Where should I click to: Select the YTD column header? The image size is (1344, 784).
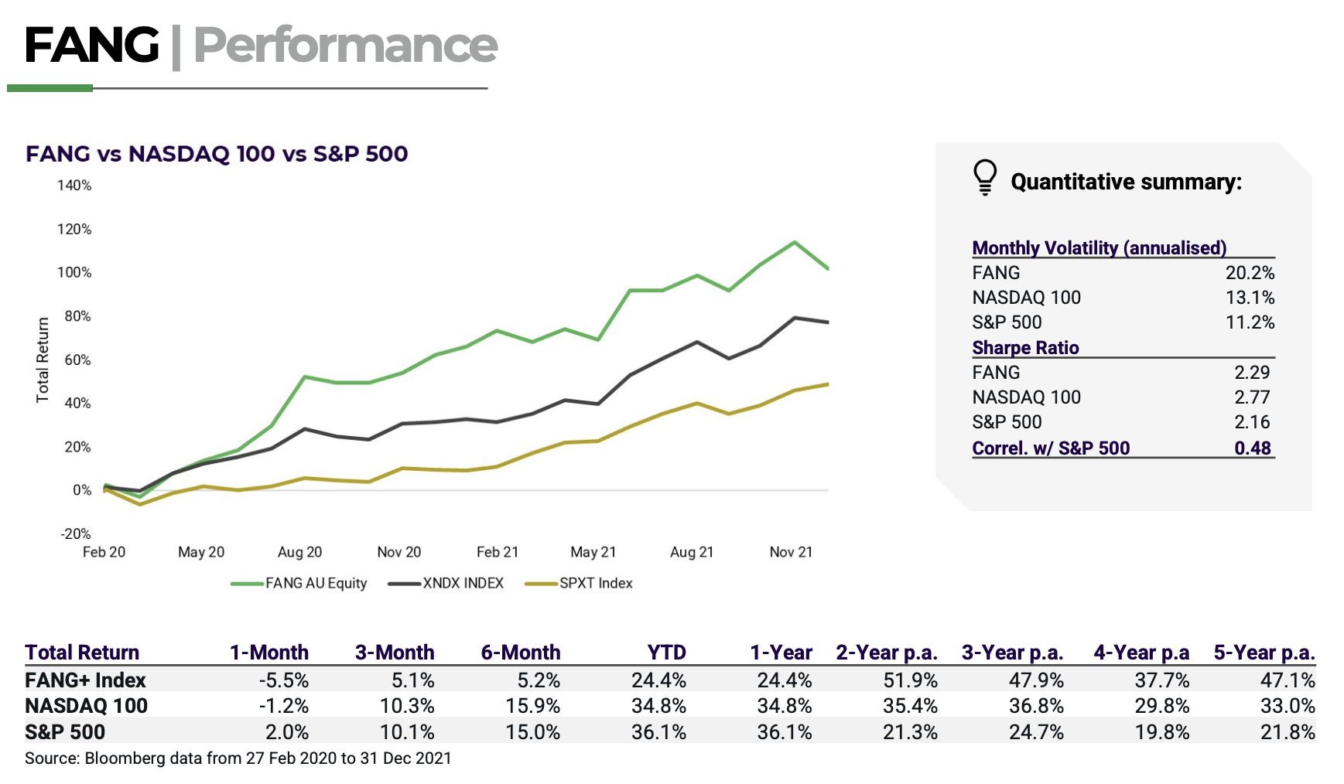(666, 653)
